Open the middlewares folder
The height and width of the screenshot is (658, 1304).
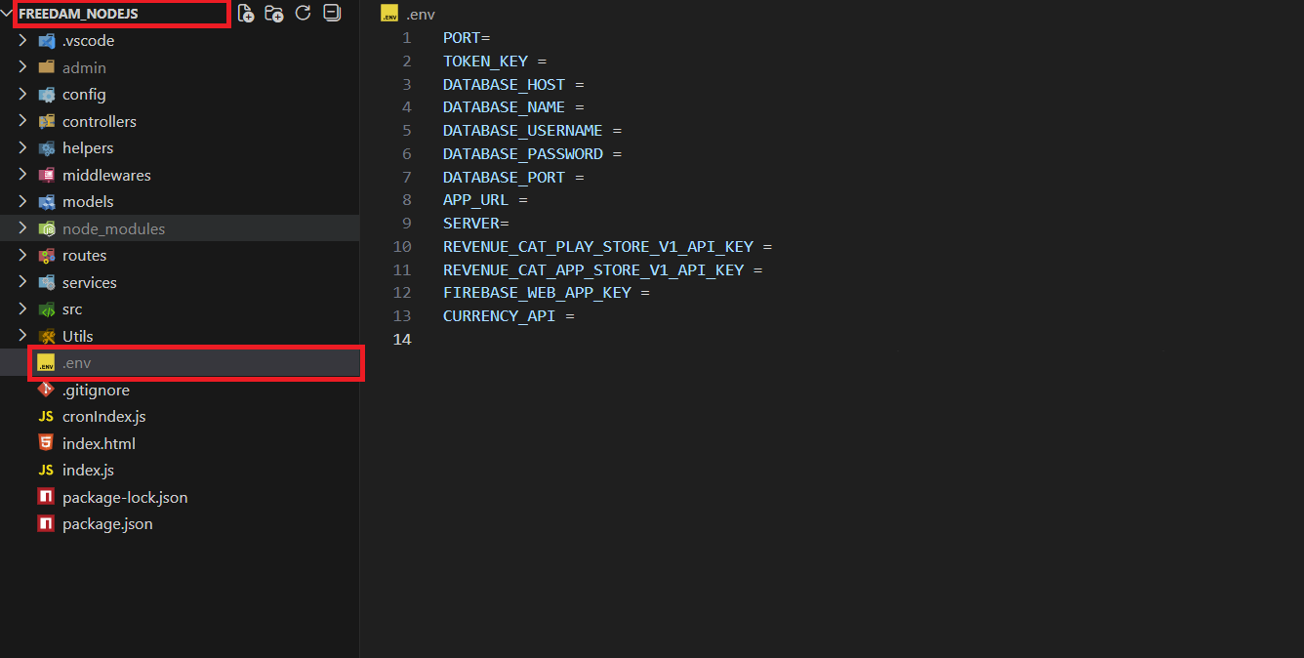pyautogui.click(x=106, y=176)
